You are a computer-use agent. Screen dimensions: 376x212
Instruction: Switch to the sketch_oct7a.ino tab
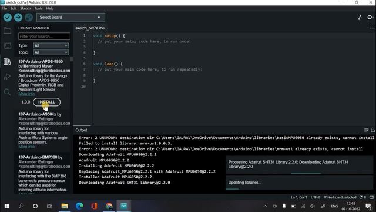90,28
